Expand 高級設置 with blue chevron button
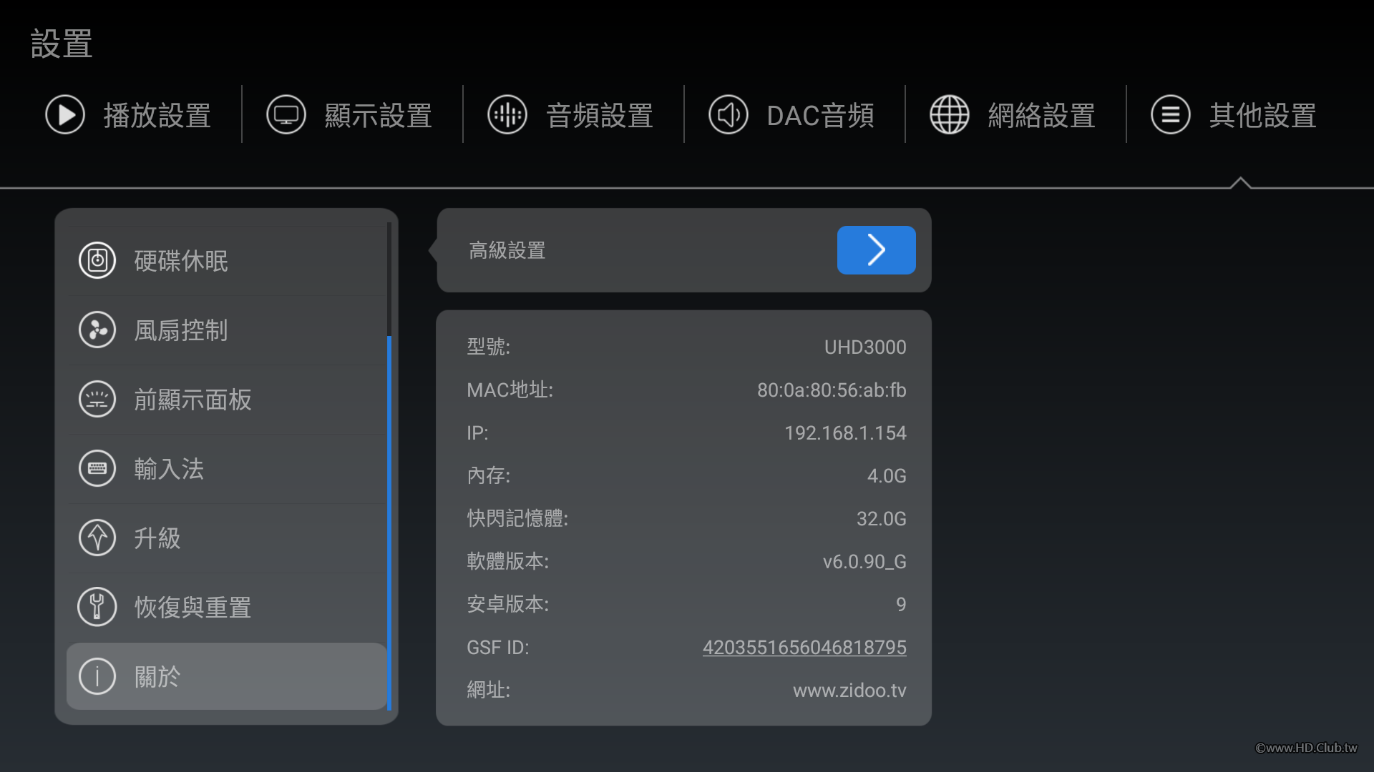 click(876, 250)
